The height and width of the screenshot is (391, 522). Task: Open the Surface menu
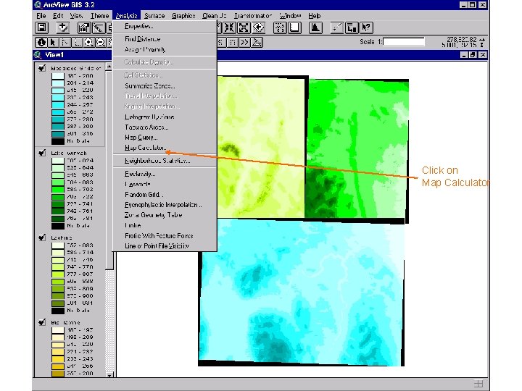154,15
